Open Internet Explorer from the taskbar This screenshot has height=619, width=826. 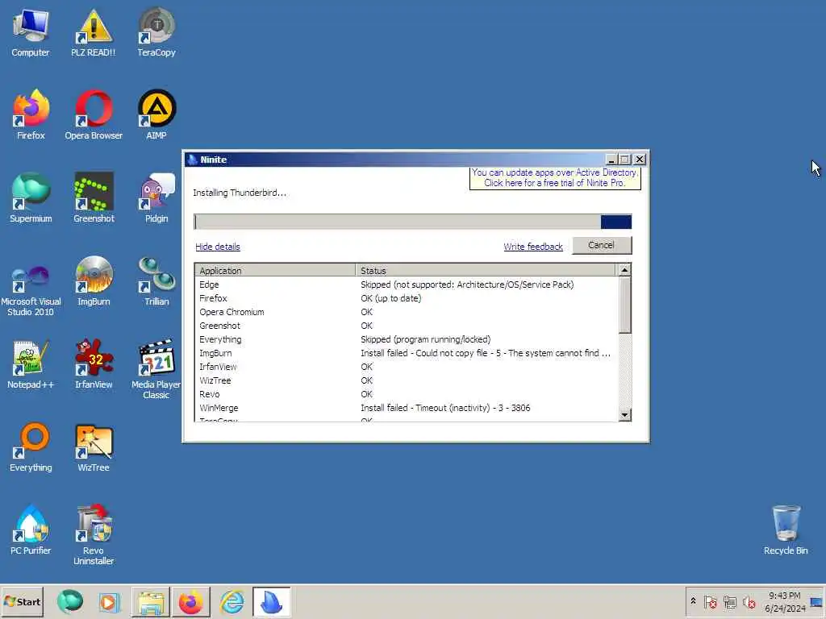click(232, 601)
